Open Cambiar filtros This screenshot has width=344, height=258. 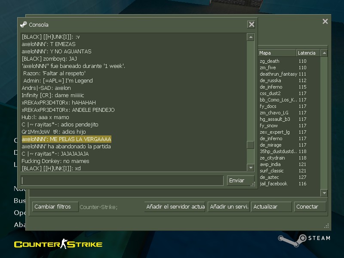click(55, 207)
